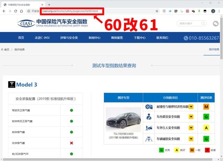The image size is (223, 161).
Task: Click the home icon in the breadcrumb
Action: [x=2, y=49]
